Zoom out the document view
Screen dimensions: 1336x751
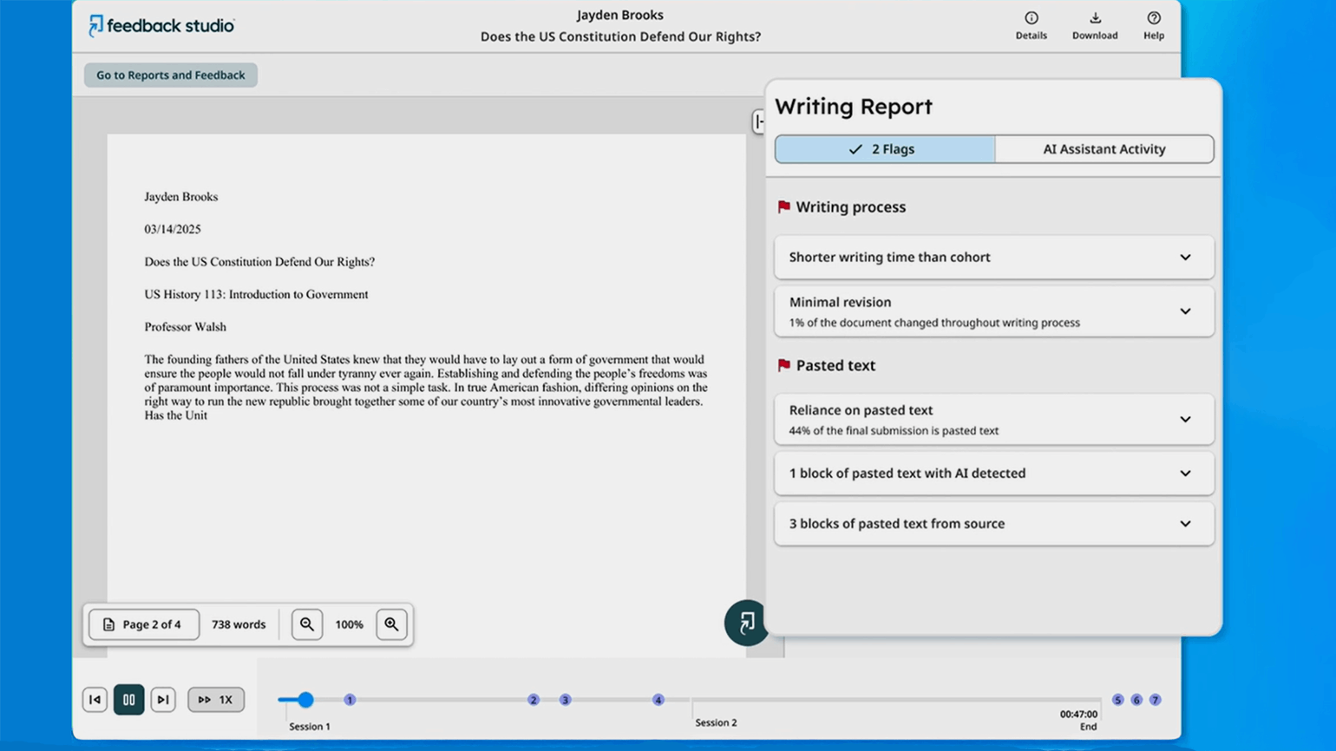[x=307, y=624]
